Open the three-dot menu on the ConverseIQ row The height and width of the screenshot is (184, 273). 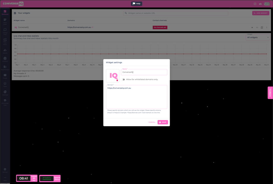[x=266, y=27]
